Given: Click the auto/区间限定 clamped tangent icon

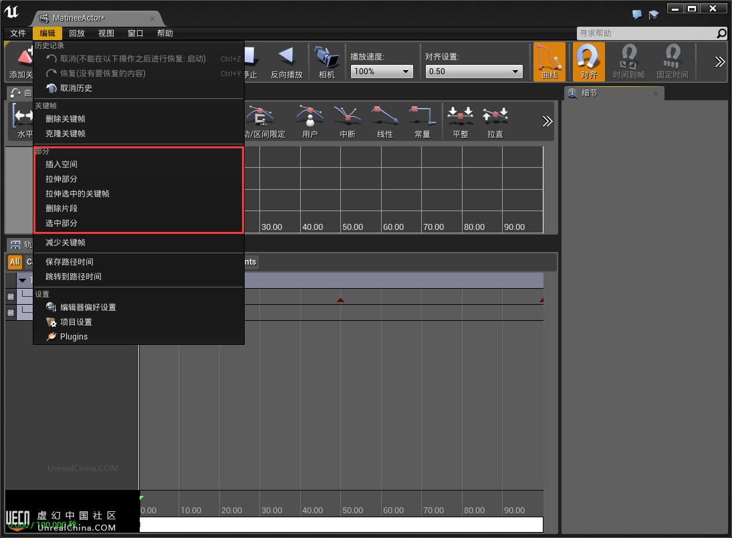Looking at the screenshot, I should tap(264, 122).
